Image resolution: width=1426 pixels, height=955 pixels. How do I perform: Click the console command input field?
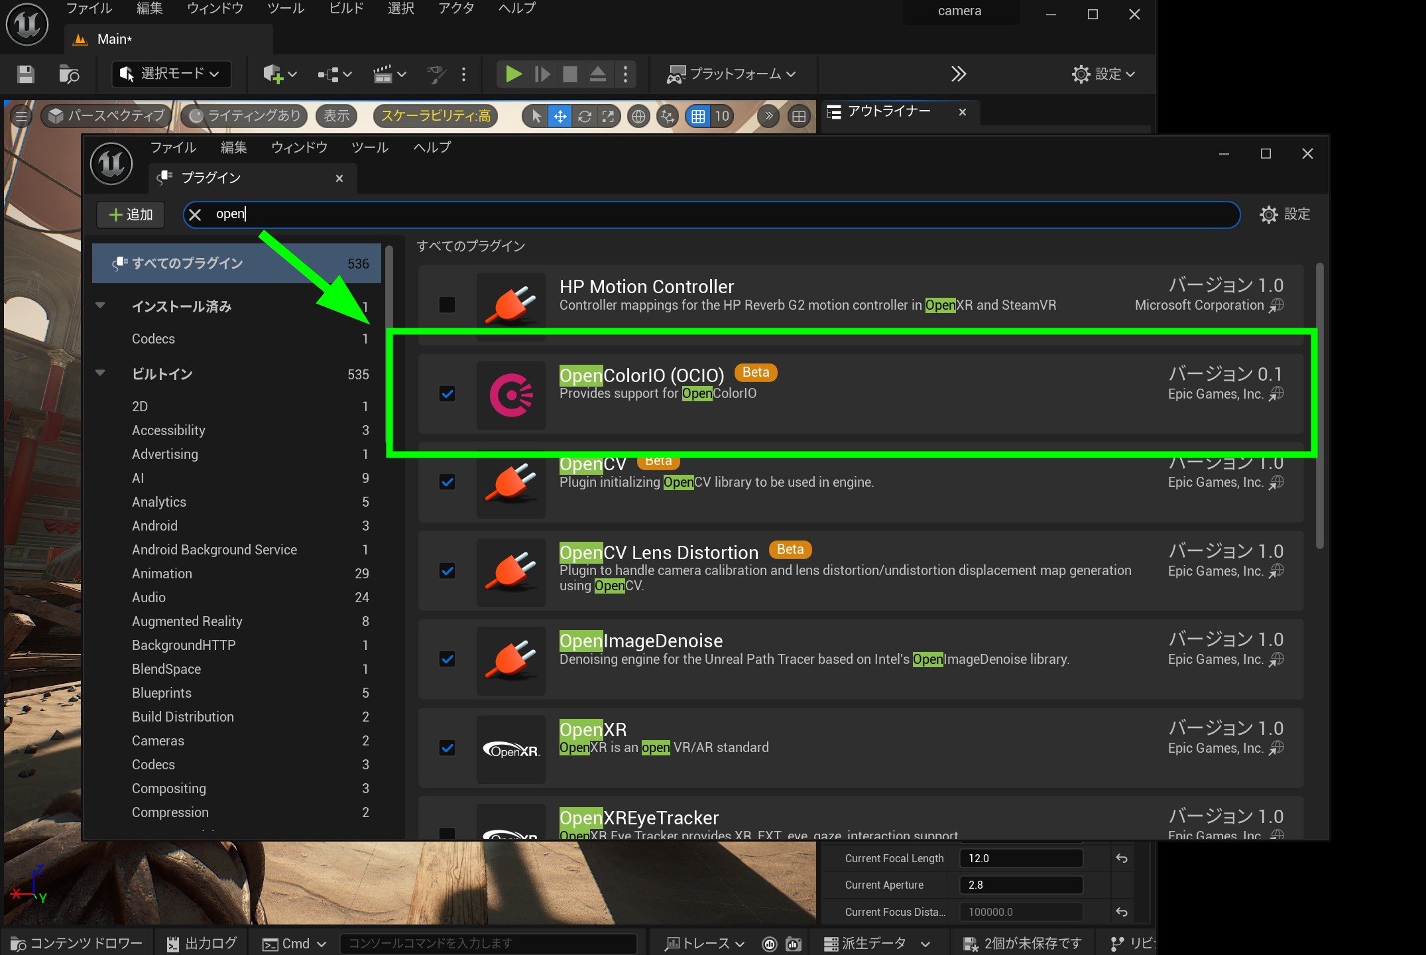(487, 943)
